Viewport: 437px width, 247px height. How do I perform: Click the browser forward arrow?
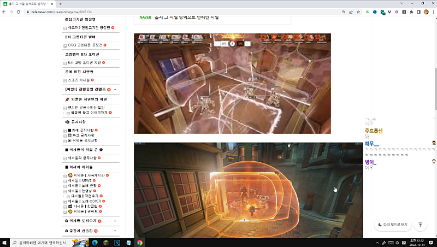point(11,12)
